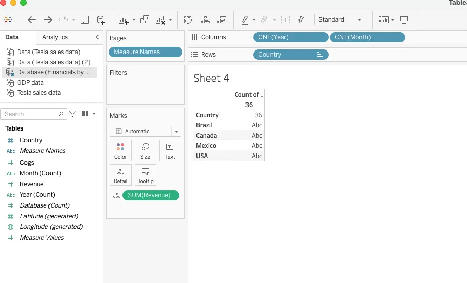467x283 pixels.
Task: Click the Size marks button
Action: click(145, 150)
